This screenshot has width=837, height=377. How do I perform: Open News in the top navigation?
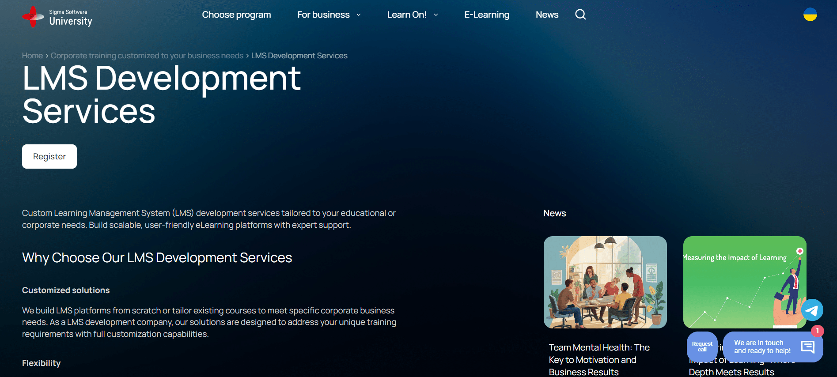[x=547, y=15]
